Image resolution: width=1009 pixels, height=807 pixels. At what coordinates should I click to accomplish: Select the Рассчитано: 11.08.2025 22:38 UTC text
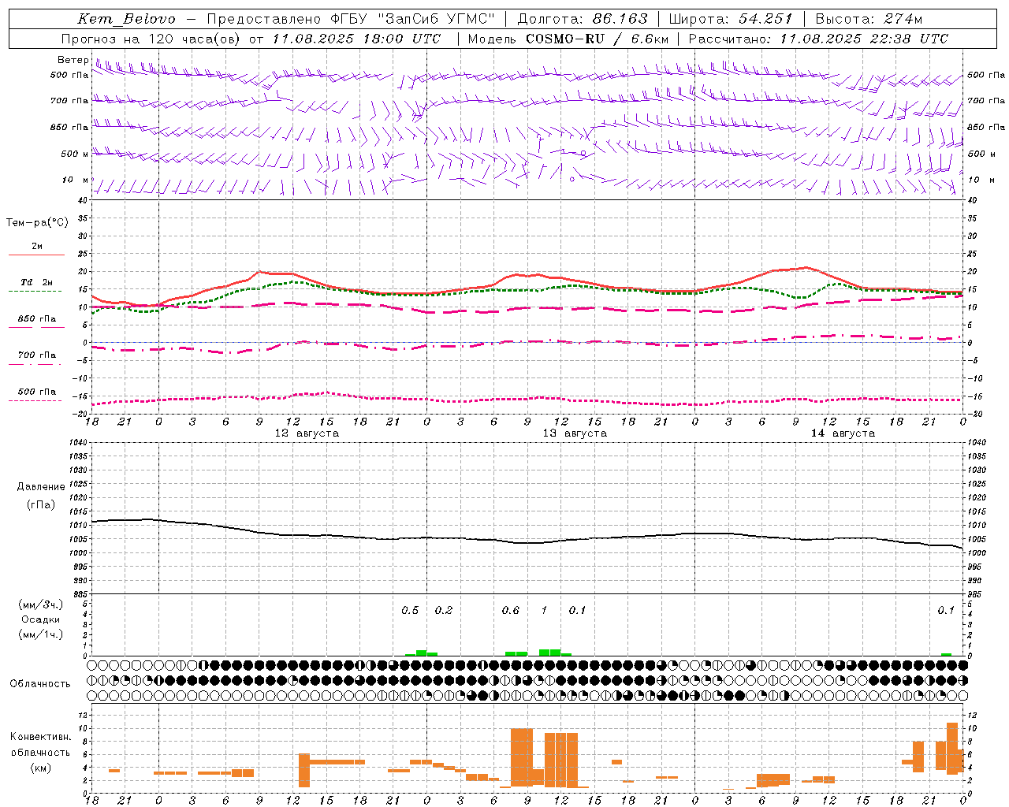click(x=818, y=39)
